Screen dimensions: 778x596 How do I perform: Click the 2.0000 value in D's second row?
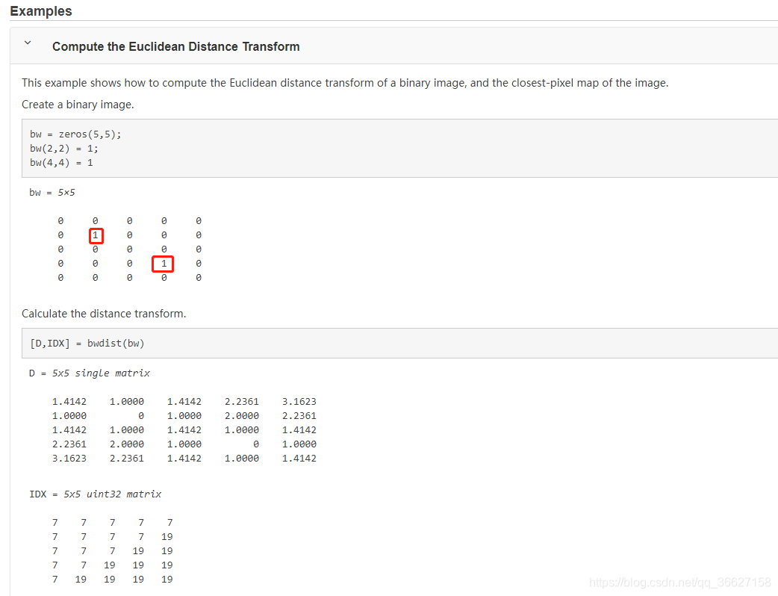[242, 416]
